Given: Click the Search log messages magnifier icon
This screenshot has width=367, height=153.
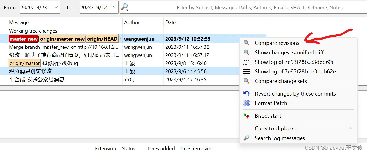Looking at the screenshot, I should 246,138.
